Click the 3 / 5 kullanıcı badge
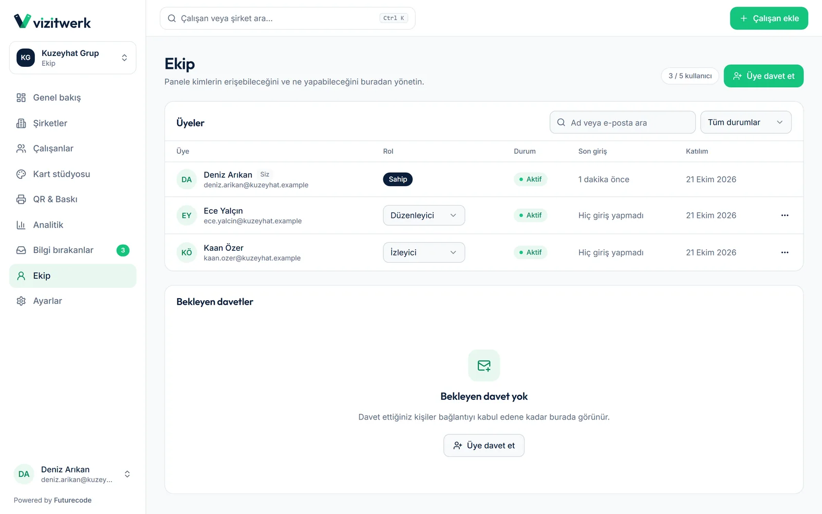The width and height of the screenshot is (822, 514). click(x=690, y=76)
